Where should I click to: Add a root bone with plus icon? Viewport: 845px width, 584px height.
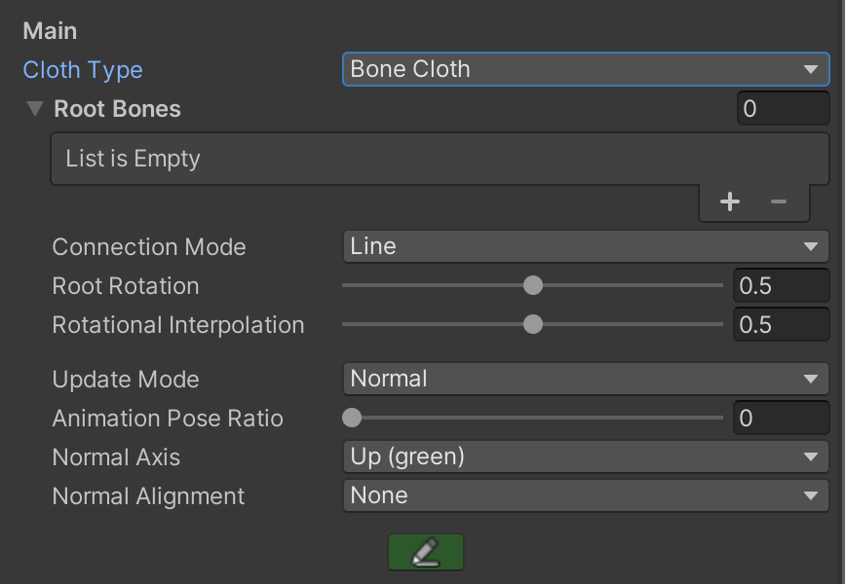tap(729, 201)
